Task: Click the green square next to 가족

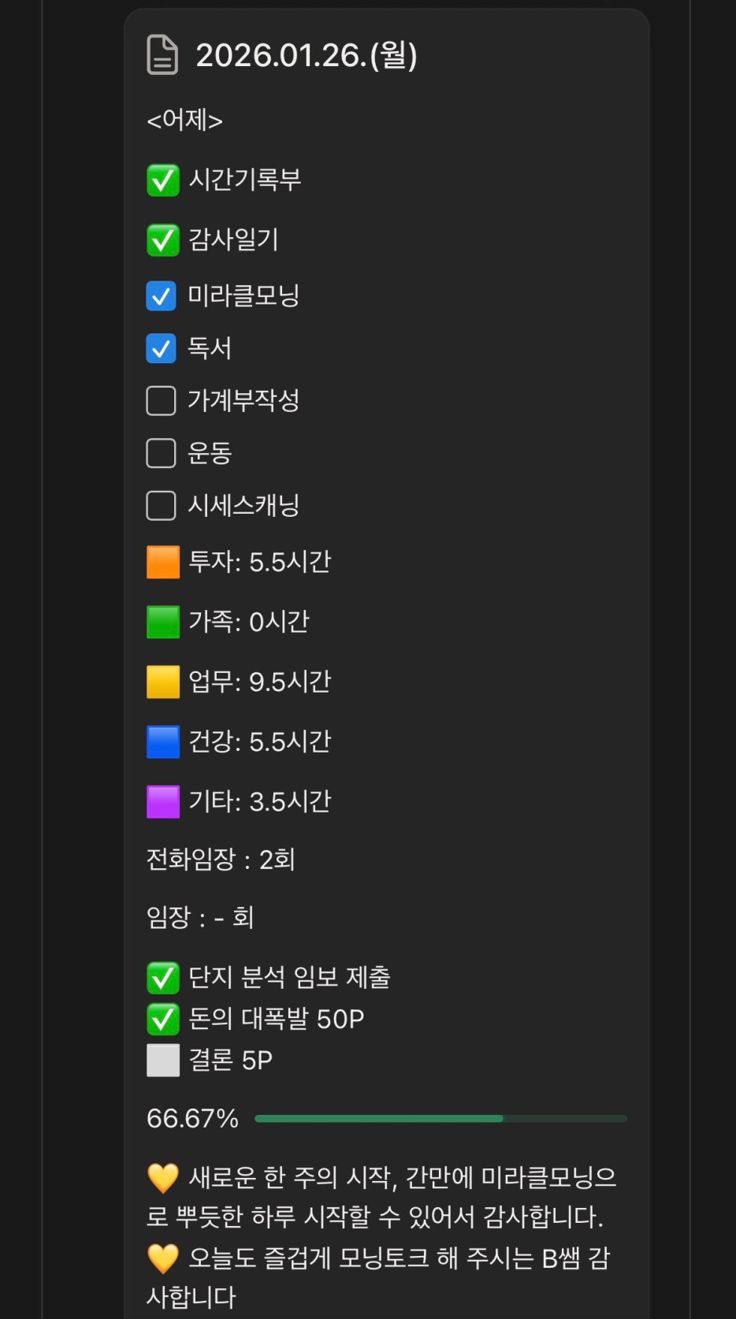Action: [x=162, y=622]
